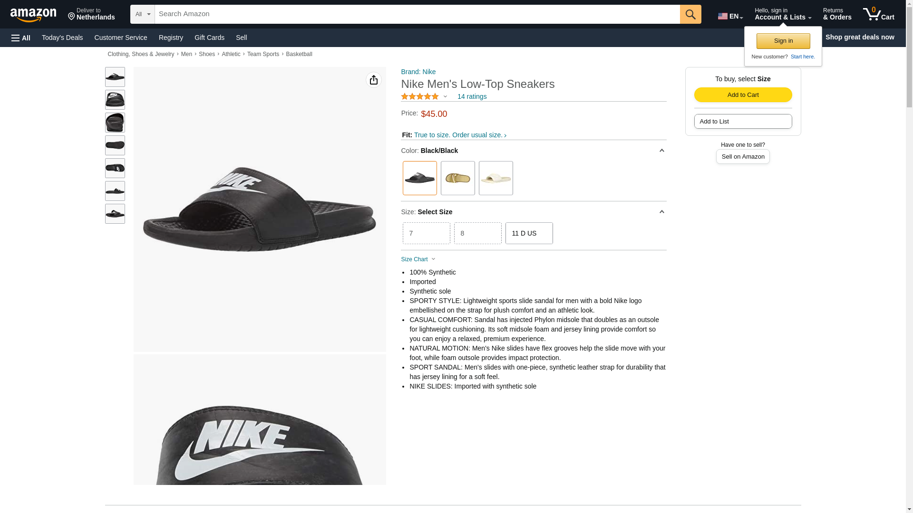913x513 pixels.
Task: Select size 7 option
Action: pos(426,233)
